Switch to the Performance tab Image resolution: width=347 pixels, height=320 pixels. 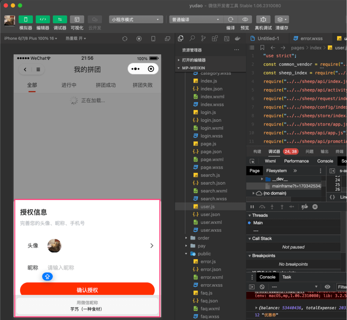[x=296, y=161]
